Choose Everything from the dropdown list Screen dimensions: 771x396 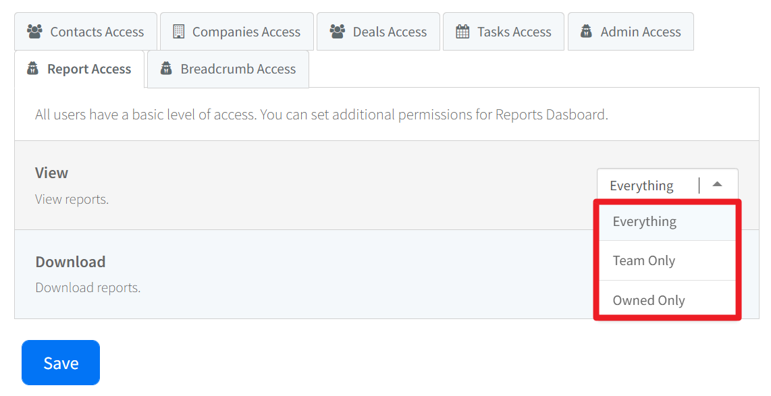click(645, 221)
